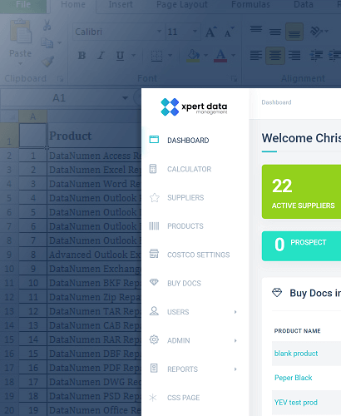Image resolution: width=341 pixels, height=416 pixels.
Task: Click the Users person icon in sidebar
Action: pyautogui.click(x=154, y=311)
